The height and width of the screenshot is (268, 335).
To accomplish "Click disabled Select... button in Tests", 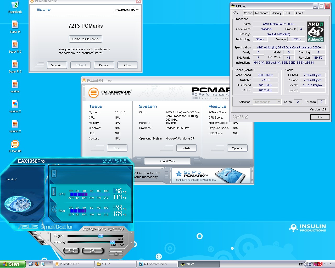I will pos(118,148).
